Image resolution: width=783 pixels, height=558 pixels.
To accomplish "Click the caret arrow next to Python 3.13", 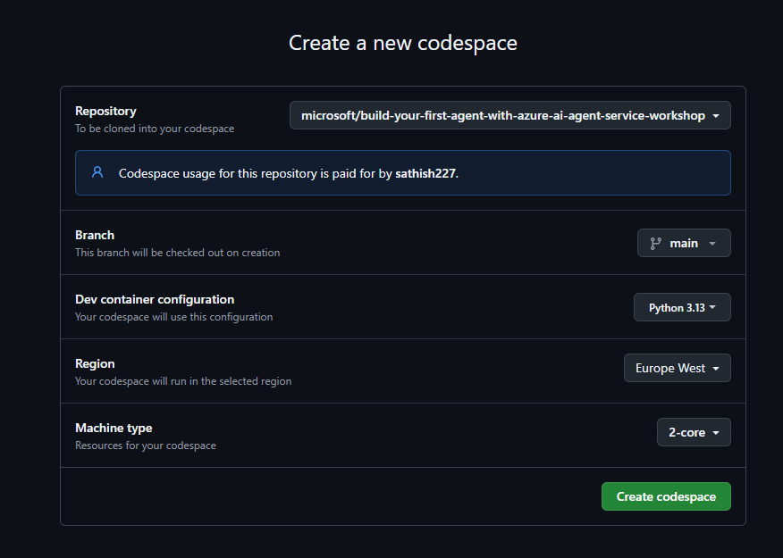I will click(715, 308).
